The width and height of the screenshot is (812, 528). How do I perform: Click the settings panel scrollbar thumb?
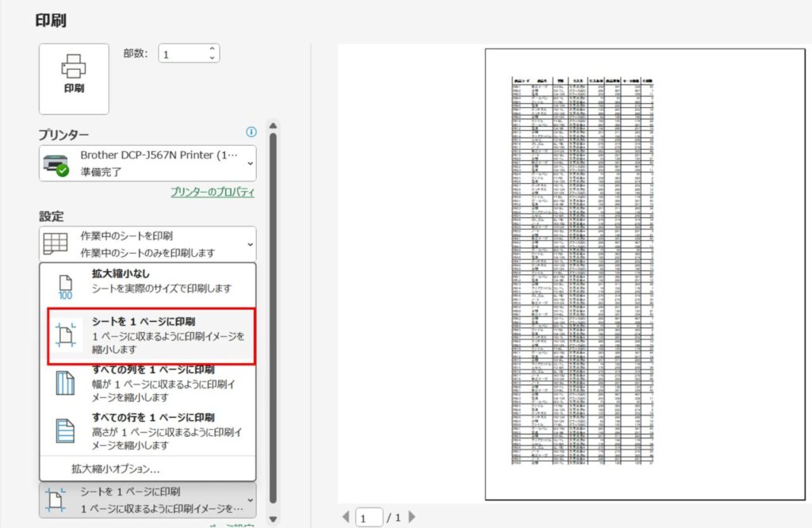pyautogui.click(x=273, y=319)
